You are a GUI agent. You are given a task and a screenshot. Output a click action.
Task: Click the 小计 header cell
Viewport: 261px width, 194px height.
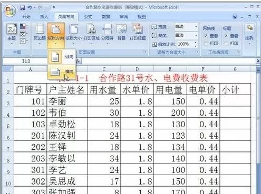coord(235,89)
